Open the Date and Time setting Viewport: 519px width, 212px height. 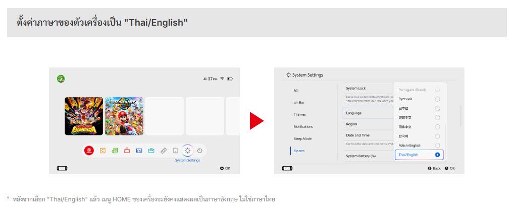point(367,135)
